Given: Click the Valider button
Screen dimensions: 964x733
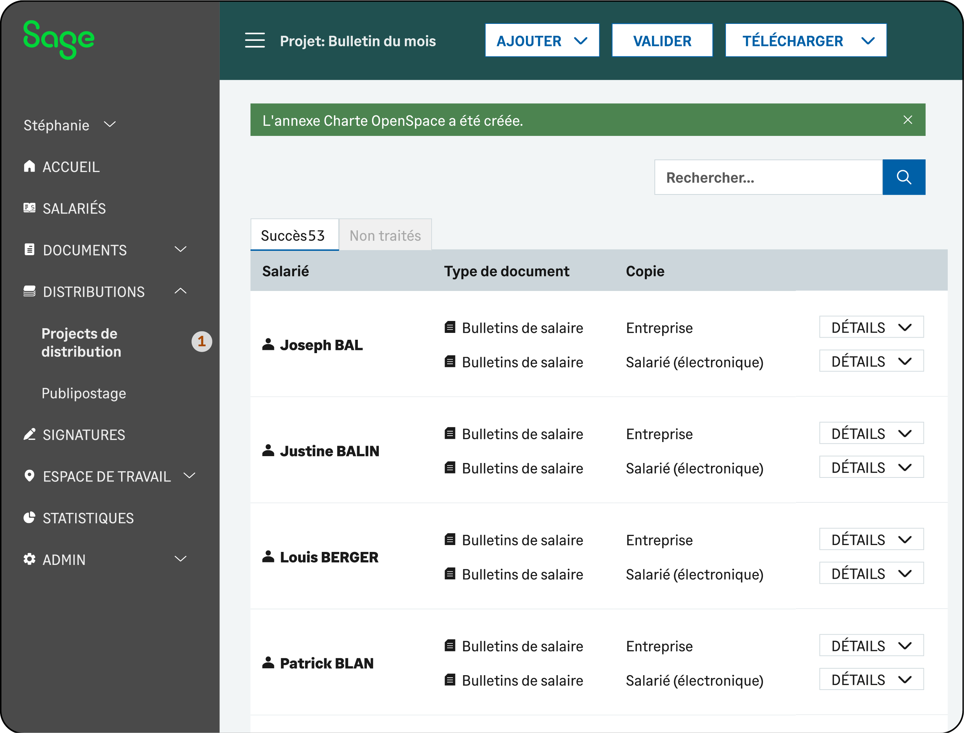Looking at the screenshot, I should (662, 40).
